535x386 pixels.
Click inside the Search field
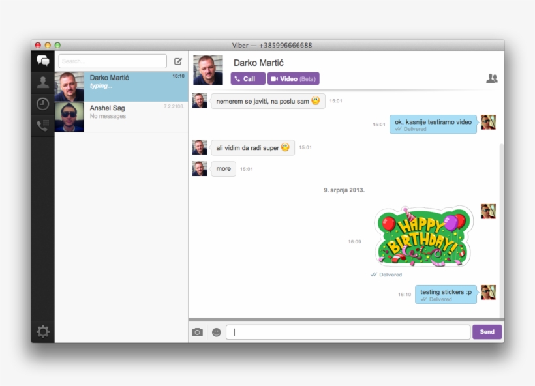(x=111, y=61)
